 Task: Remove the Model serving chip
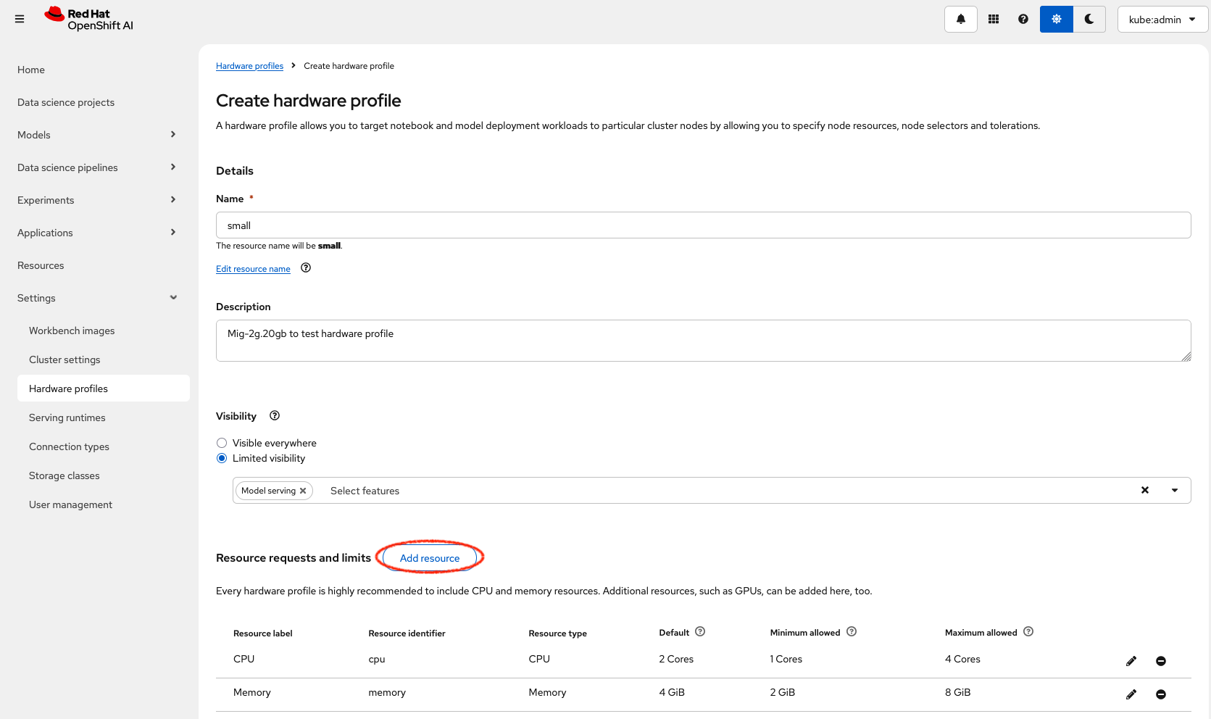(303, 491)
